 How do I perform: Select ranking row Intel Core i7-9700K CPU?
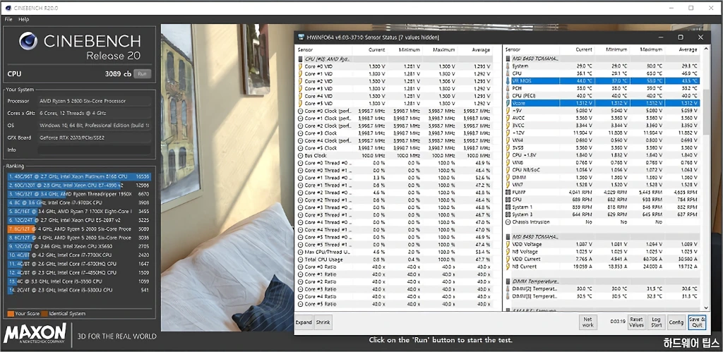pyautogui.click(x=79, y=202)
